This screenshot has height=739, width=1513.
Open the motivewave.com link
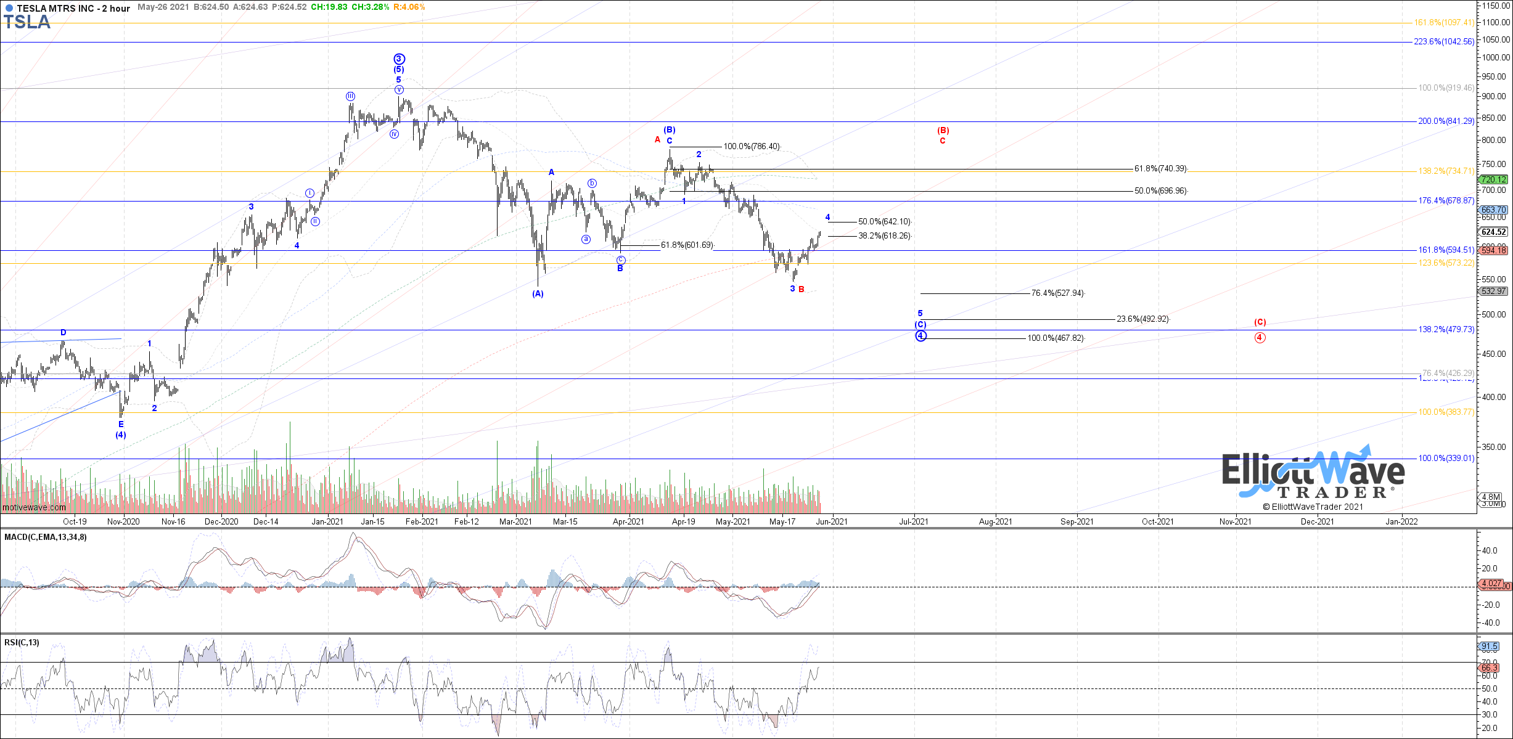pyautogui.click(x=34, y=507)
